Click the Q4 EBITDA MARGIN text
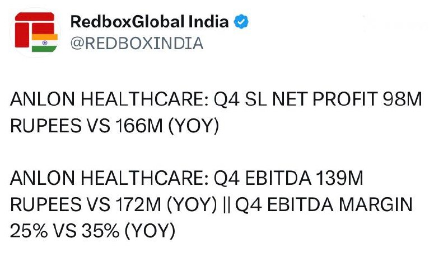The height and width of the screenshot is (258, 448). click(x=324, y=205)
